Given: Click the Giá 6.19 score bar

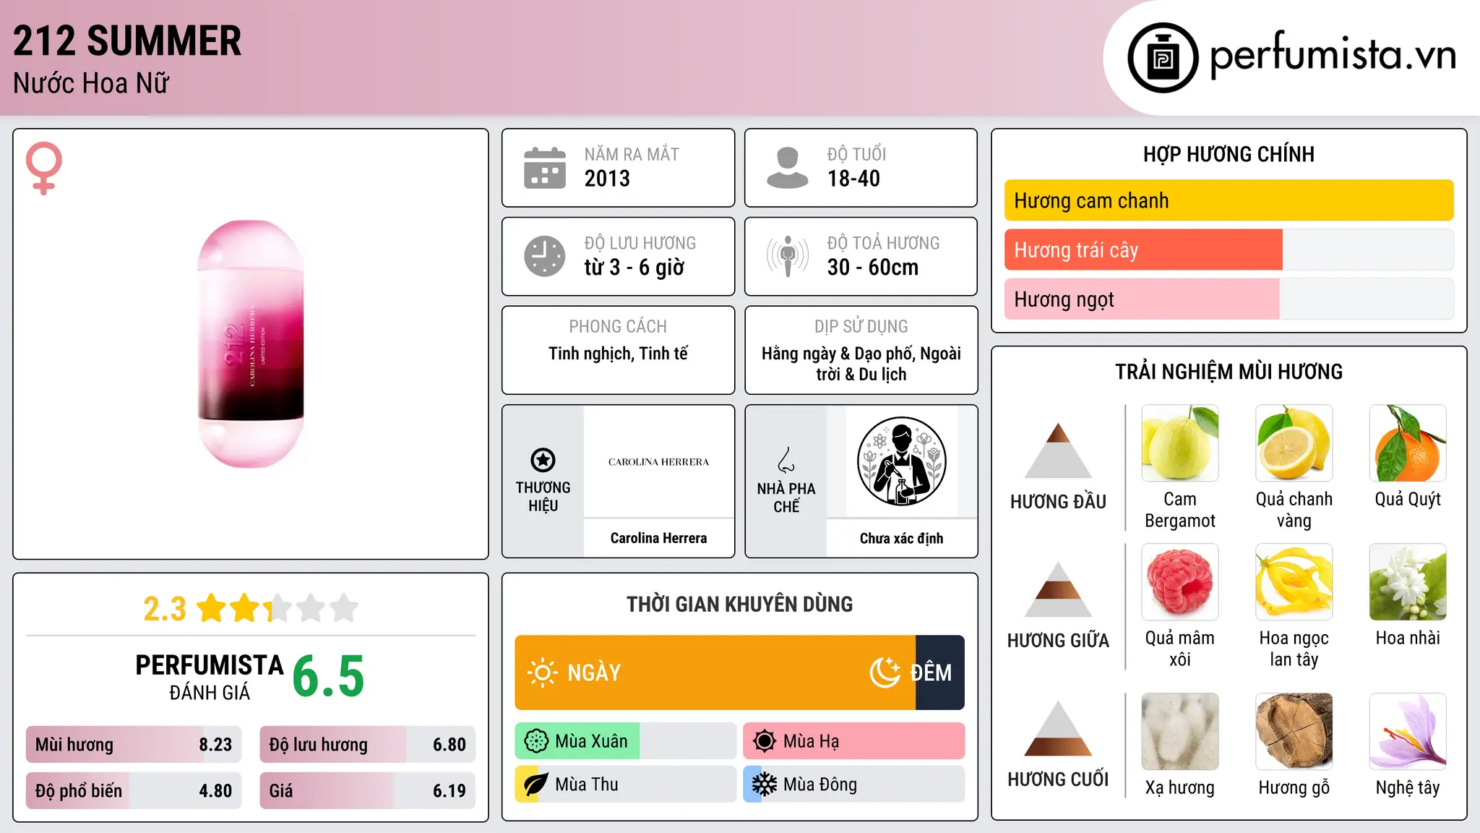Looking at the screenshot, I should coord(367,791).
